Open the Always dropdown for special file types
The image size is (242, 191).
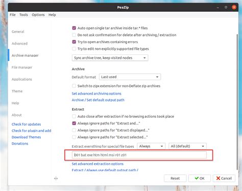151,146
